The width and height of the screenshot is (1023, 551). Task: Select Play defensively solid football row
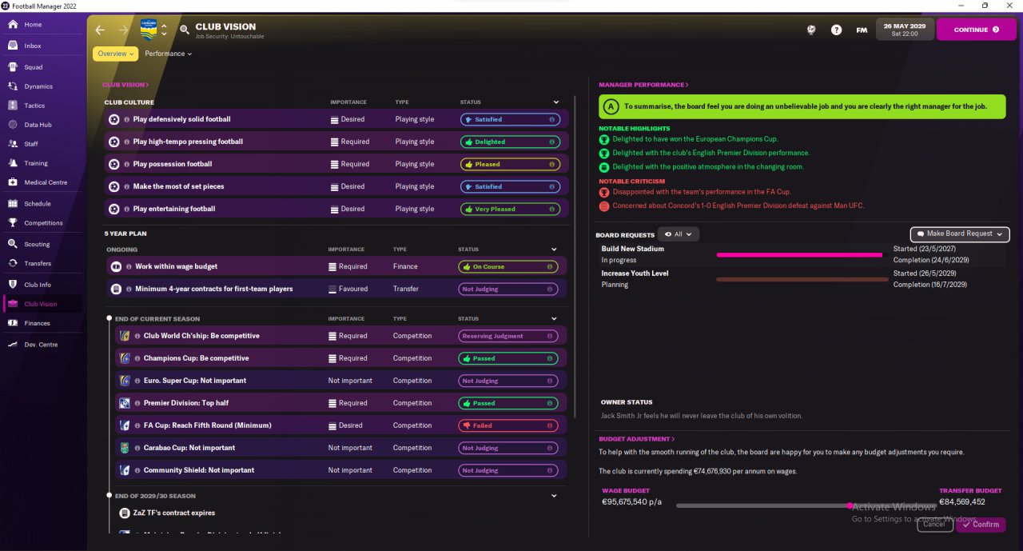click(336, 119)
